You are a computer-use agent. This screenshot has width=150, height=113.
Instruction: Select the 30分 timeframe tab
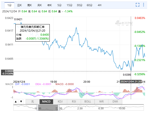click(x=79, y=5)
